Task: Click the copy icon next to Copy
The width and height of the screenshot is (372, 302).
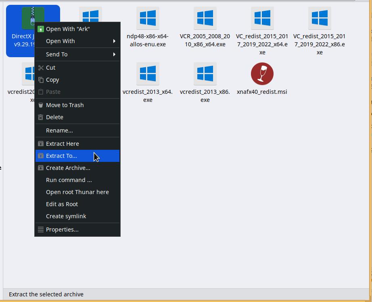Action: (41, 80)
